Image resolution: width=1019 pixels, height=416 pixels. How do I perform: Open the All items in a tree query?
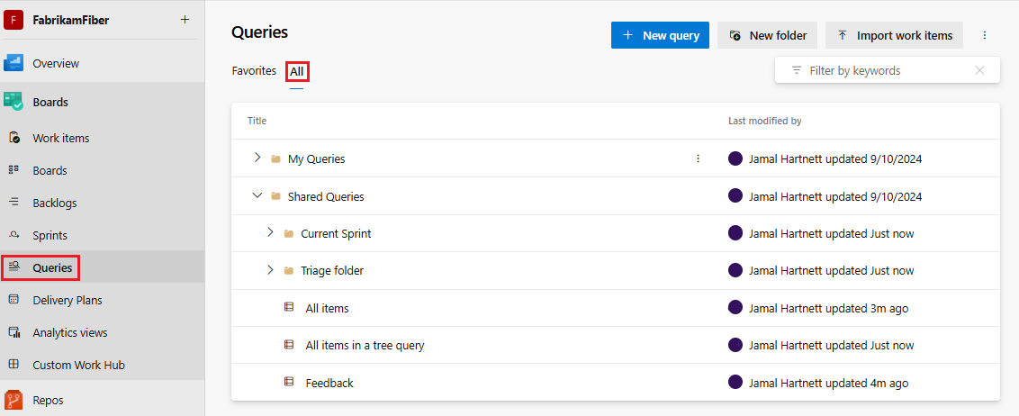[365, 346]
